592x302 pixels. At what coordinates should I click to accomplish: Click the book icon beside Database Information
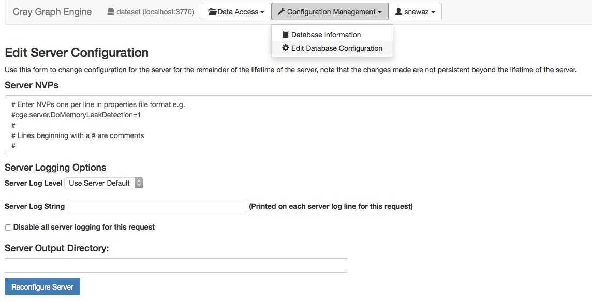[286, 35]
